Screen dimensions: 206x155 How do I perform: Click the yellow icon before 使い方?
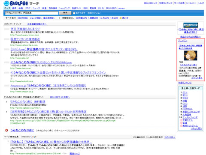[121, 18]
